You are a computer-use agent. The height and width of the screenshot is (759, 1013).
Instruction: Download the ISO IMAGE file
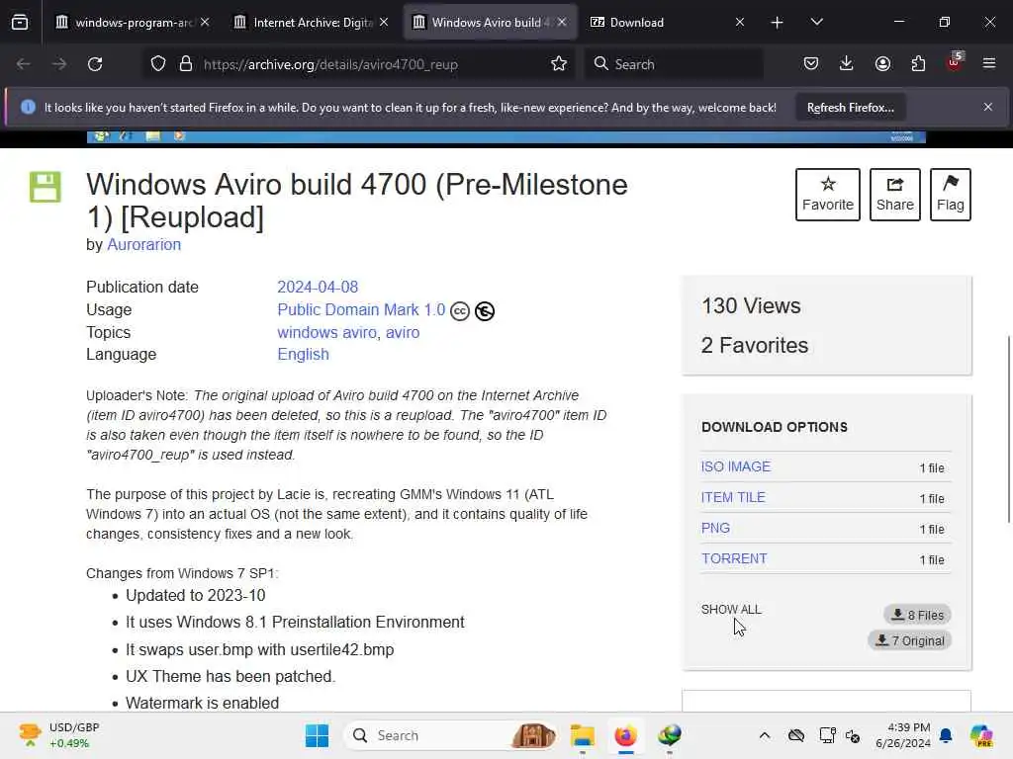pos(736,466)
